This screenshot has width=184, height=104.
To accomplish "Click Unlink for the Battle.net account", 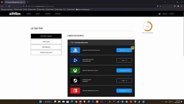I will pos(124,60).
